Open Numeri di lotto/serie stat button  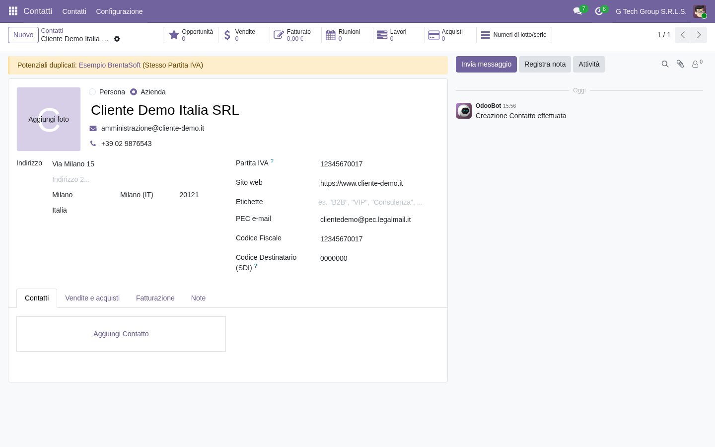[514, 35]
